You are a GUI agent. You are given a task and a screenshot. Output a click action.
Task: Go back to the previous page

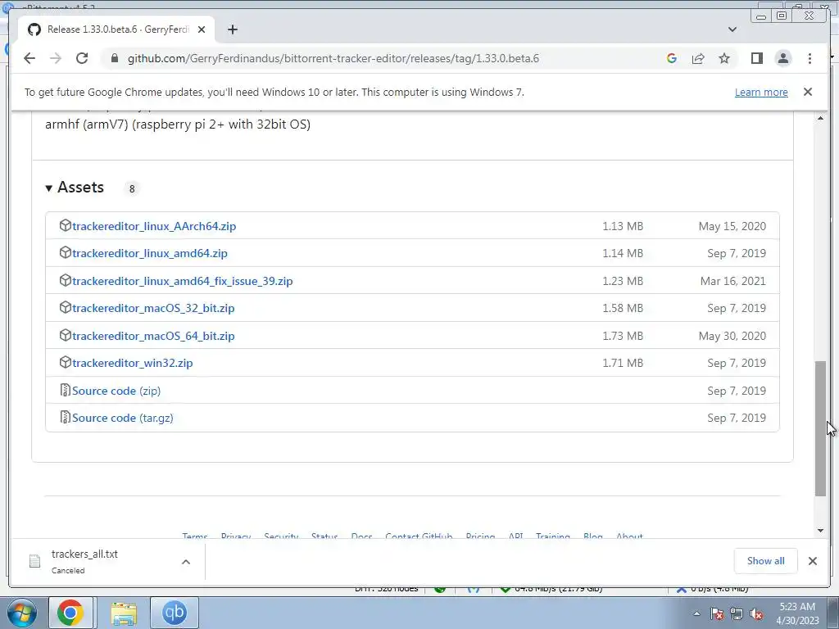pos(29,58)
